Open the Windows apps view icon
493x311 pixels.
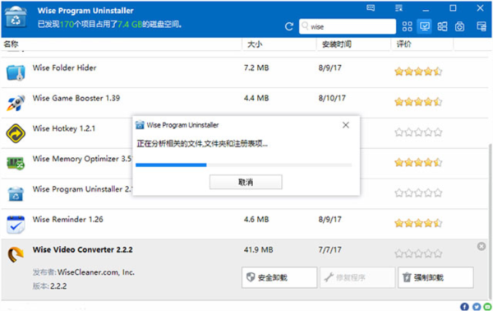tap(442, 26)
